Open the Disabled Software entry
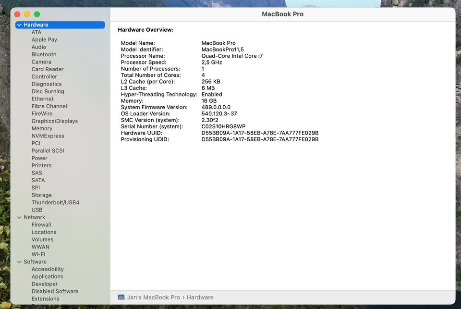461x309 pixels. (x=55, y=292)
